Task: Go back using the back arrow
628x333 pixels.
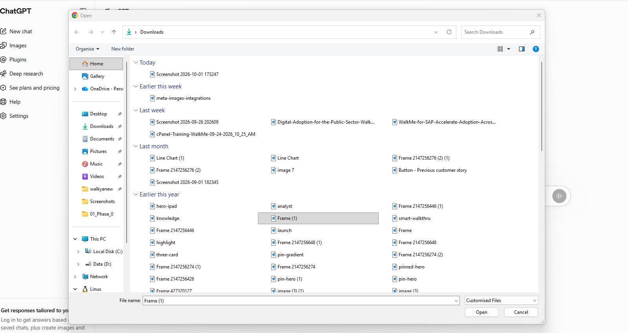Action: point(77,32)
